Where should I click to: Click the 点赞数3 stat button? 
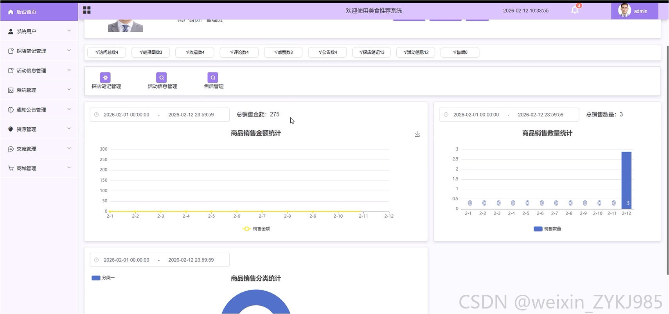coord(283,52)
